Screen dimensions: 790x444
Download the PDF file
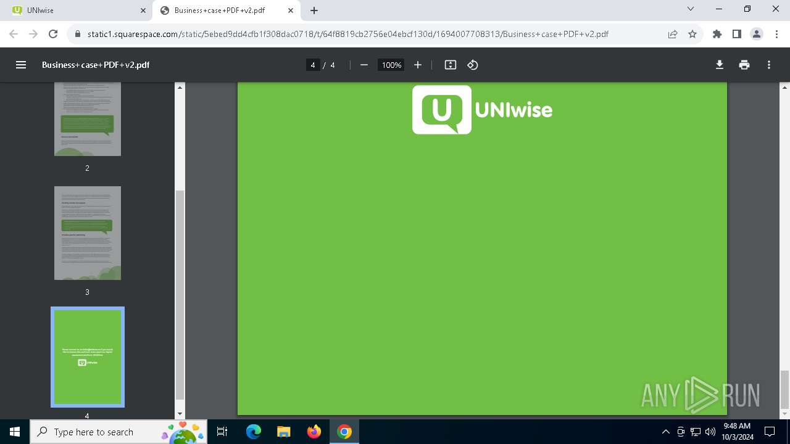[x=720, y=65]
